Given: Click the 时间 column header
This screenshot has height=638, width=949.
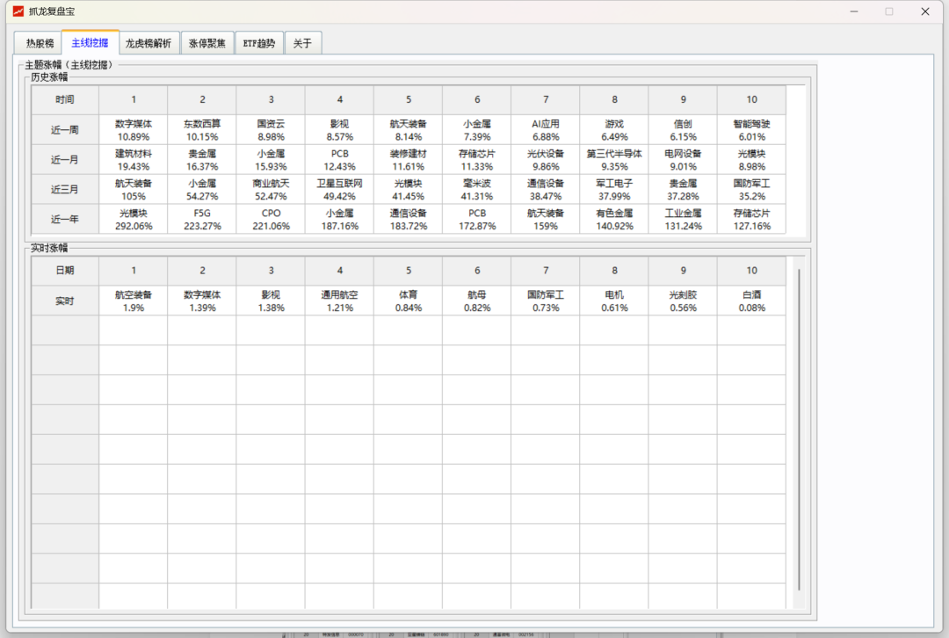Looking at the screenshot, I should [x=65, y=100].
